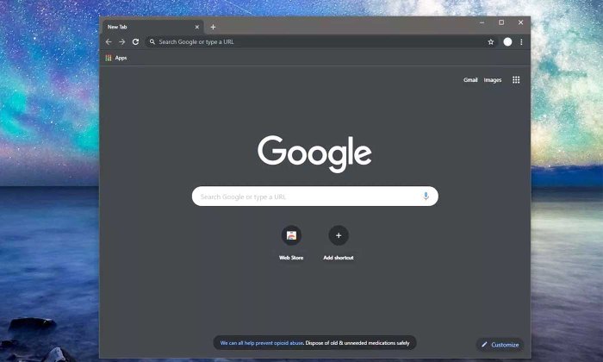Bookmark this tab with the star icon
The width and height of the screenshot is (603, 362).
(x=491, y=42)
